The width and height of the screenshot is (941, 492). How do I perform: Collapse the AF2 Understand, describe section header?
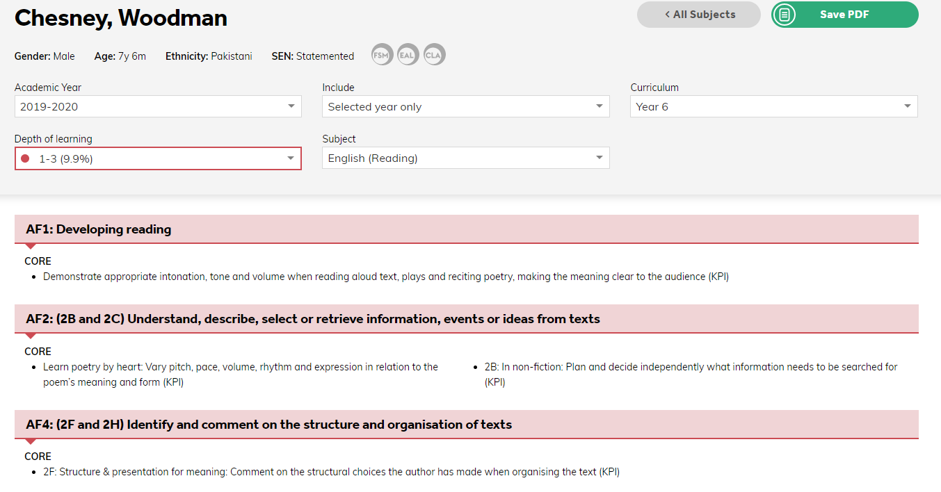click(x=466, y=319)
